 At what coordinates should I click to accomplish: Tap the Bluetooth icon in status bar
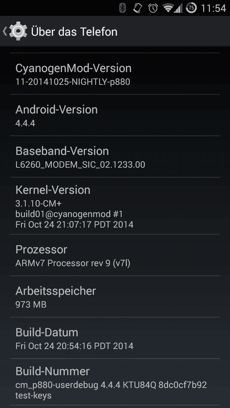123,8
